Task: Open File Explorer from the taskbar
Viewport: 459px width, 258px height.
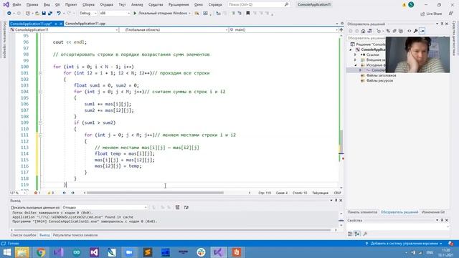Action: (22, 252)
